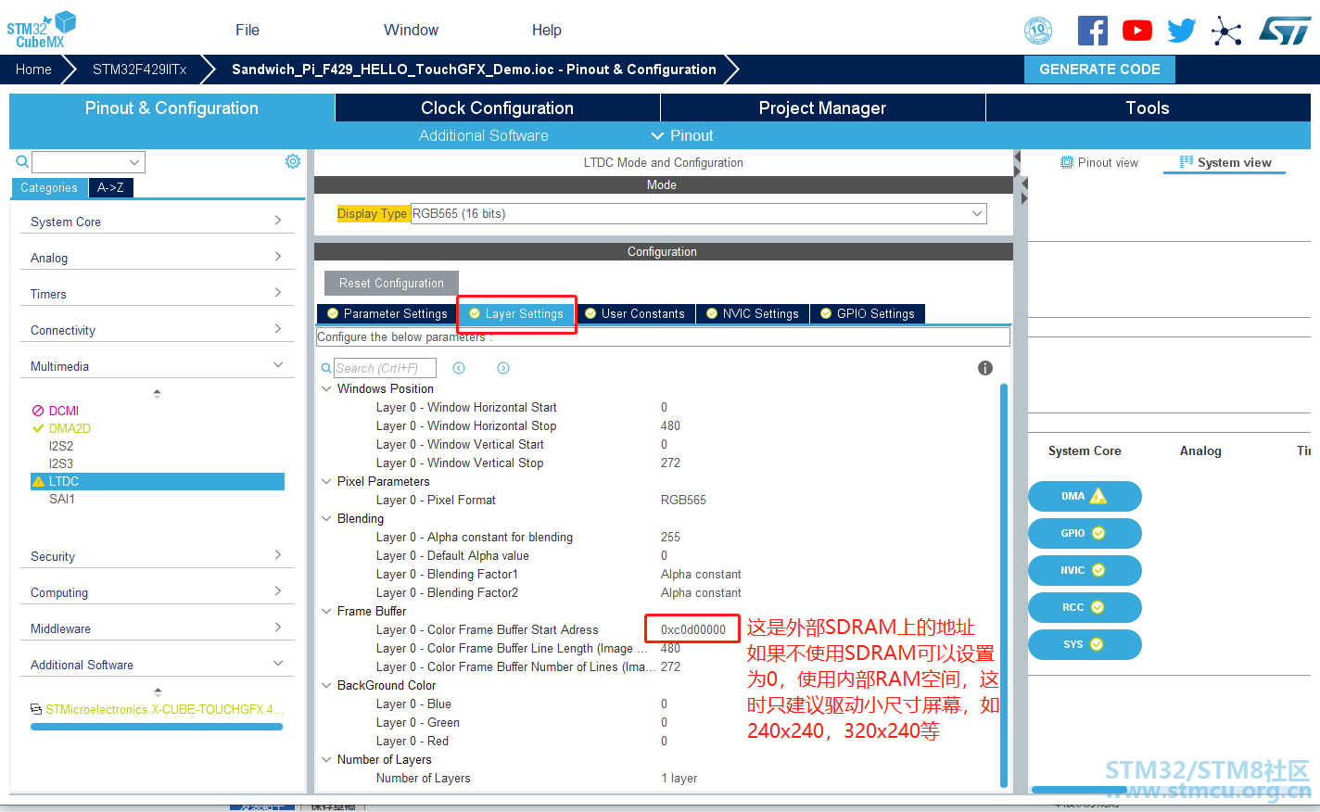Click the 10-year anniversary badge icon

tap(1038, 31)
